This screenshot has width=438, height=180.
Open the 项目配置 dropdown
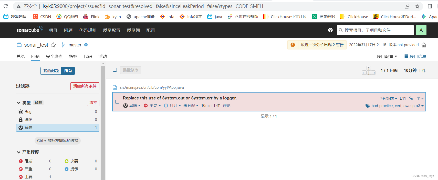(387, 56)
